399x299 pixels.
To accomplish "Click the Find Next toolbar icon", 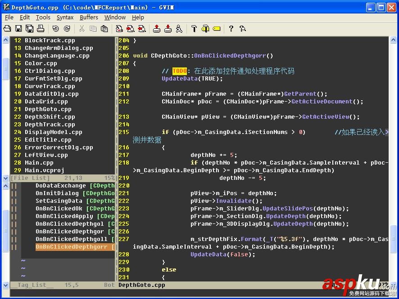I will coord(131,29).
